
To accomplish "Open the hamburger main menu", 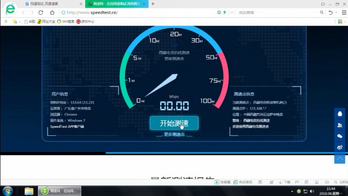I will [x=344, y=13].
